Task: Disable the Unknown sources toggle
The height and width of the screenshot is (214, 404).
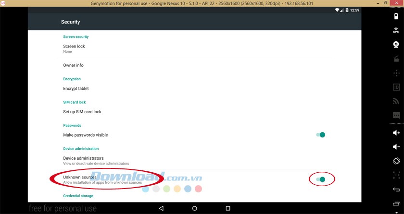Action: pyautogui.click(x=321, y=179)
